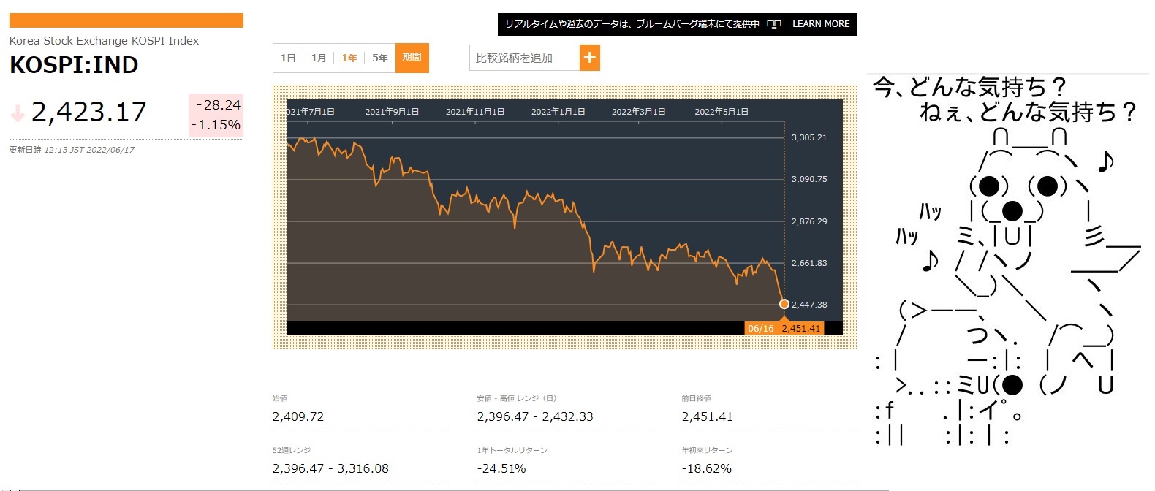Click the red down arrow beside price
This screenshot has height=491, width=1155.
coord(18,113)
